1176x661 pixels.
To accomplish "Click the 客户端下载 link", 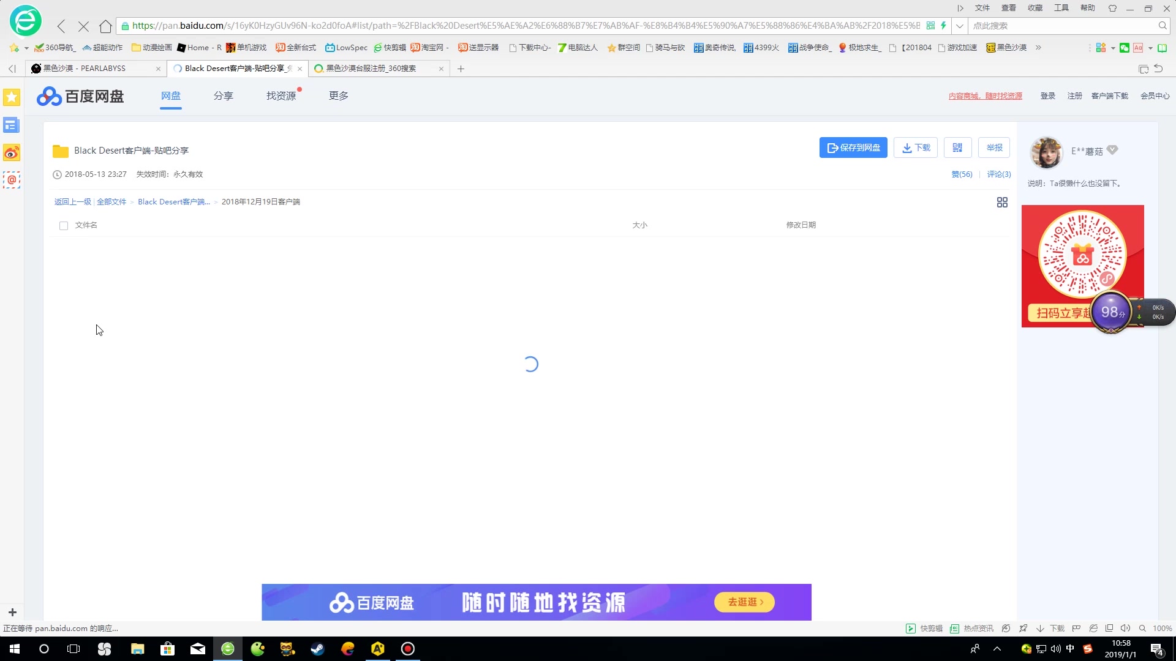I will click(x=1110, y=96).
